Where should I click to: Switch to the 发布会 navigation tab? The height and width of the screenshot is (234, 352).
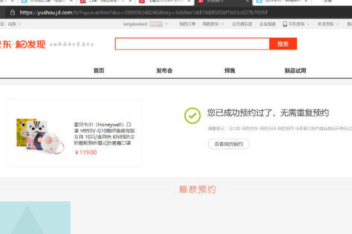(x=164, y=71)
